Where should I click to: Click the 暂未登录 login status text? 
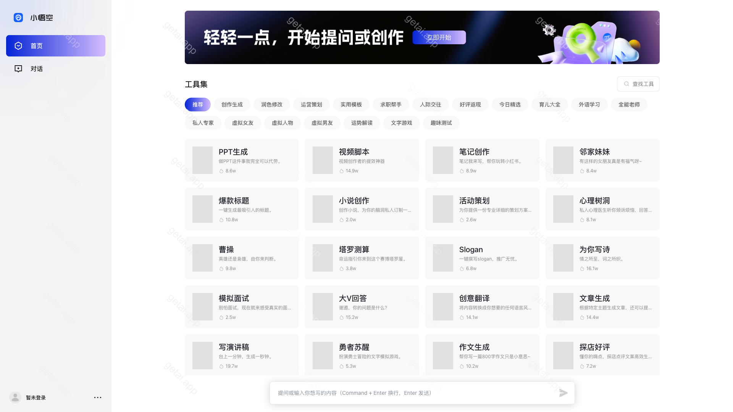36,398
